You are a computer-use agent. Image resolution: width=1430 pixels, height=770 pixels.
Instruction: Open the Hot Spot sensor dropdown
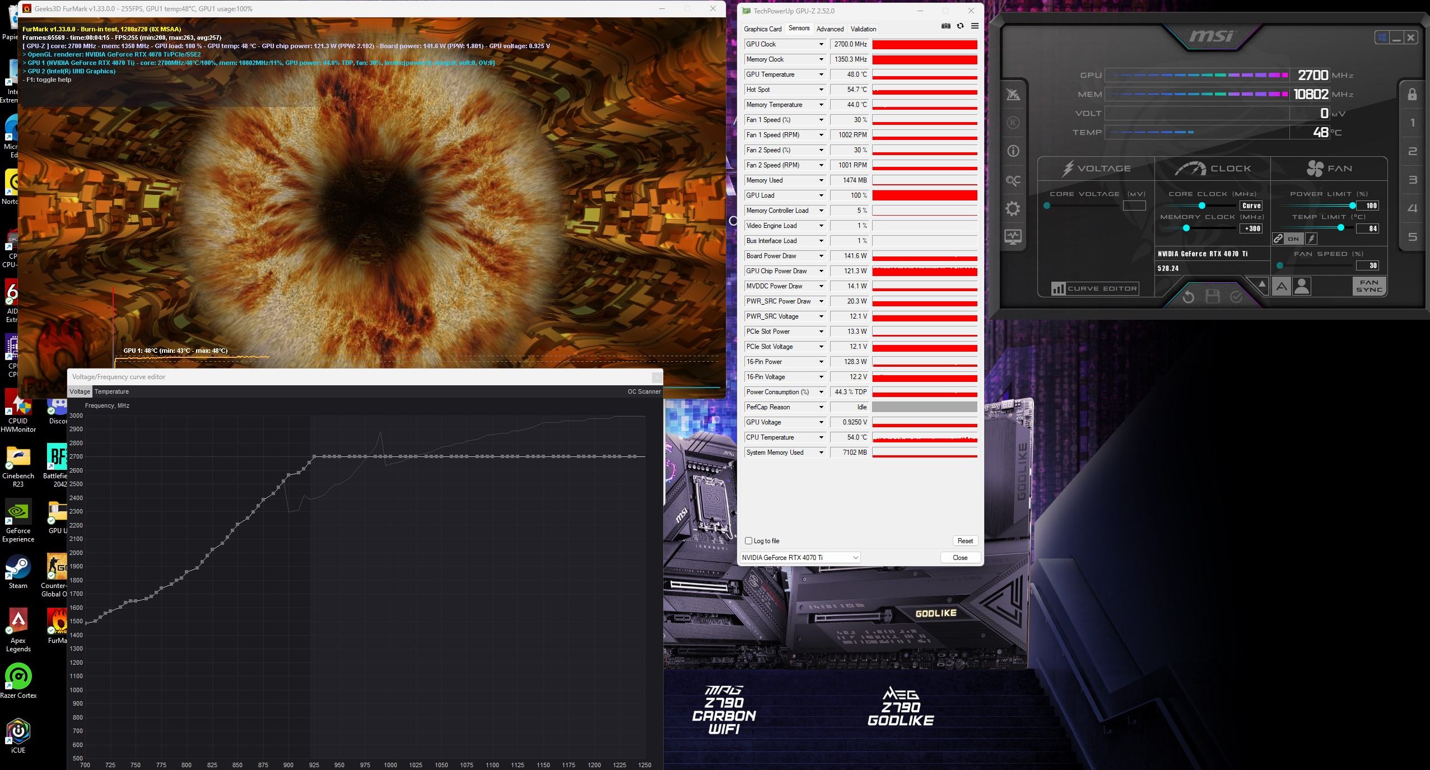point(821,90)
